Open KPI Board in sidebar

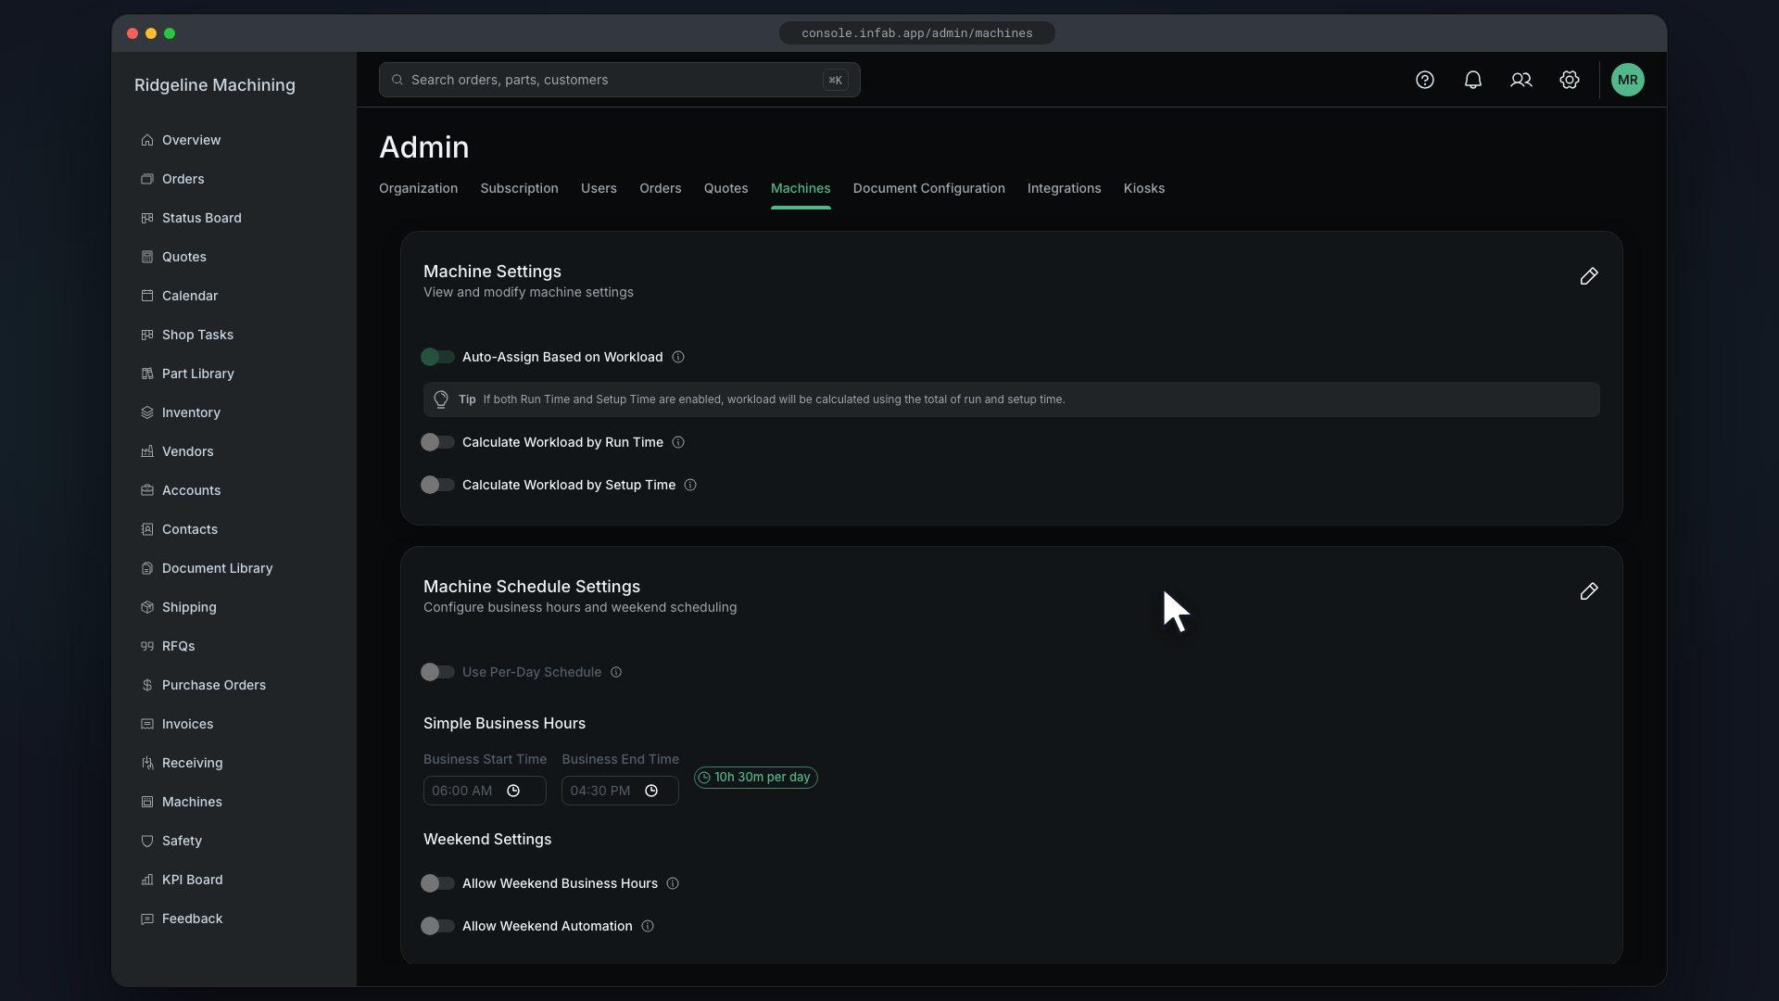[192, 880]
